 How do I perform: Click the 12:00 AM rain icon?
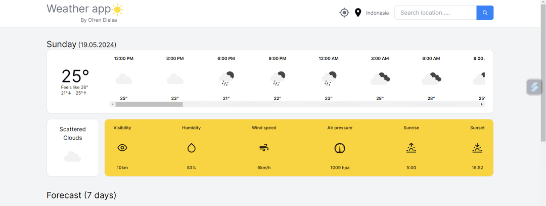point(329,78)
